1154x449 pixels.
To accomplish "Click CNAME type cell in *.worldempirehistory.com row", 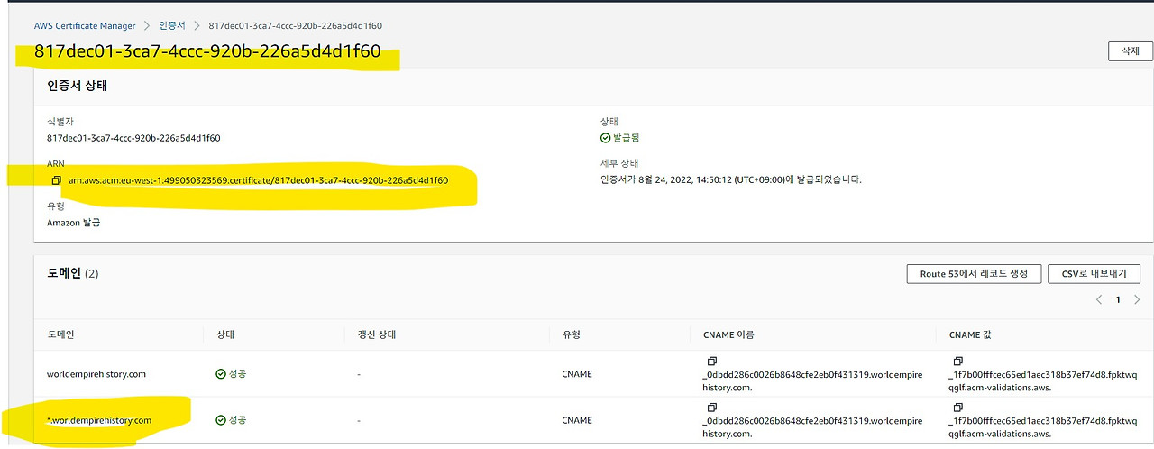I will coord(577,420).
